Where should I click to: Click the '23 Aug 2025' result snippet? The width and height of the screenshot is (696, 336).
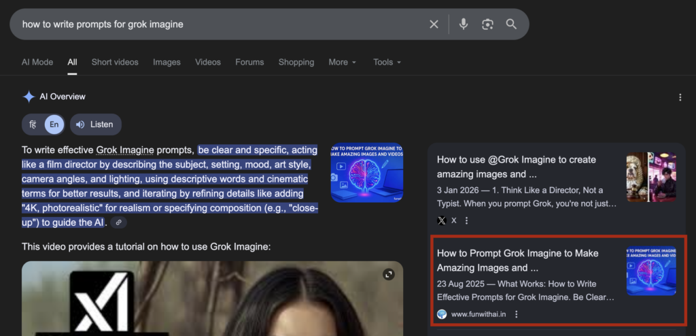pyautogui.click(x=525, y=290)
